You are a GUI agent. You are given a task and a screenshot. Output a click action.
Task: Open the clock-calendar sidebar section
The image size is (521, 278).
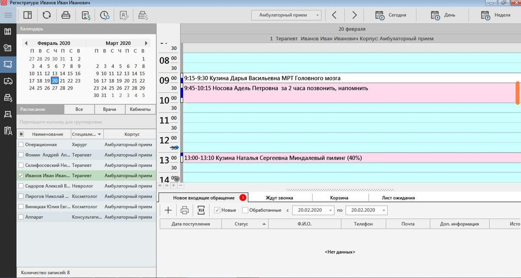point(7,48)
